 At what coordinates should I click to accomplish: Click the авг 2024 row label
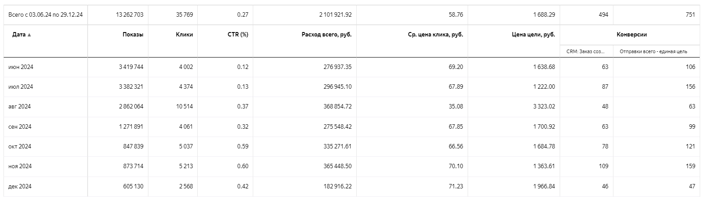click(19, 107)
